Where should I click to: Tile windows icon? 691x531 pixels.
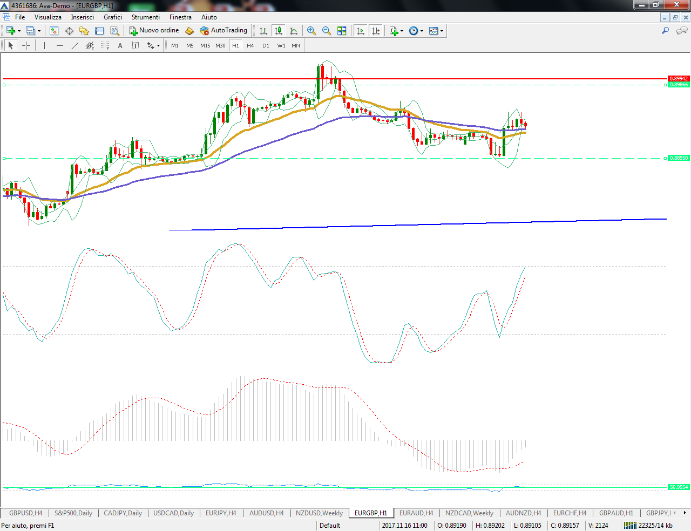[x=342, y=31]
